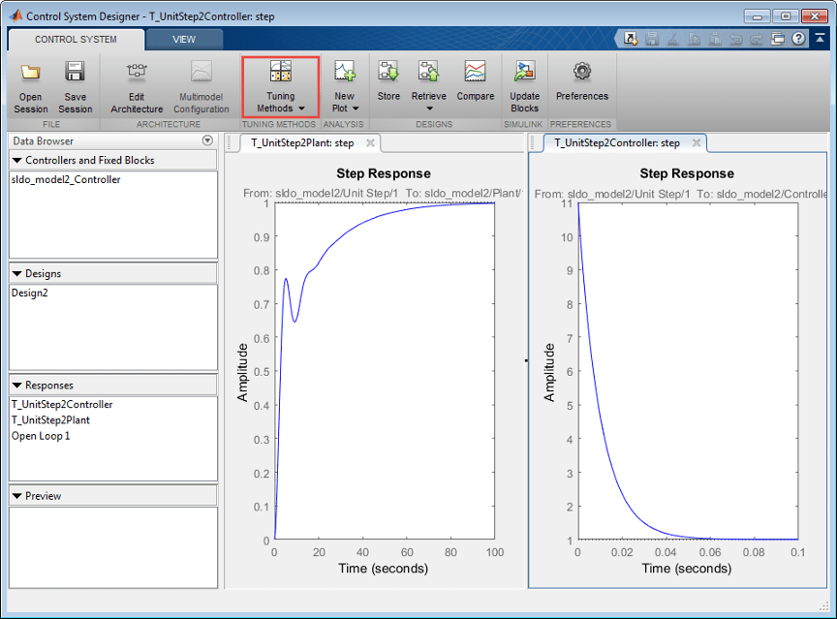Select sldo_model2_Controller block
837x619 pixels.
(66, 180)
